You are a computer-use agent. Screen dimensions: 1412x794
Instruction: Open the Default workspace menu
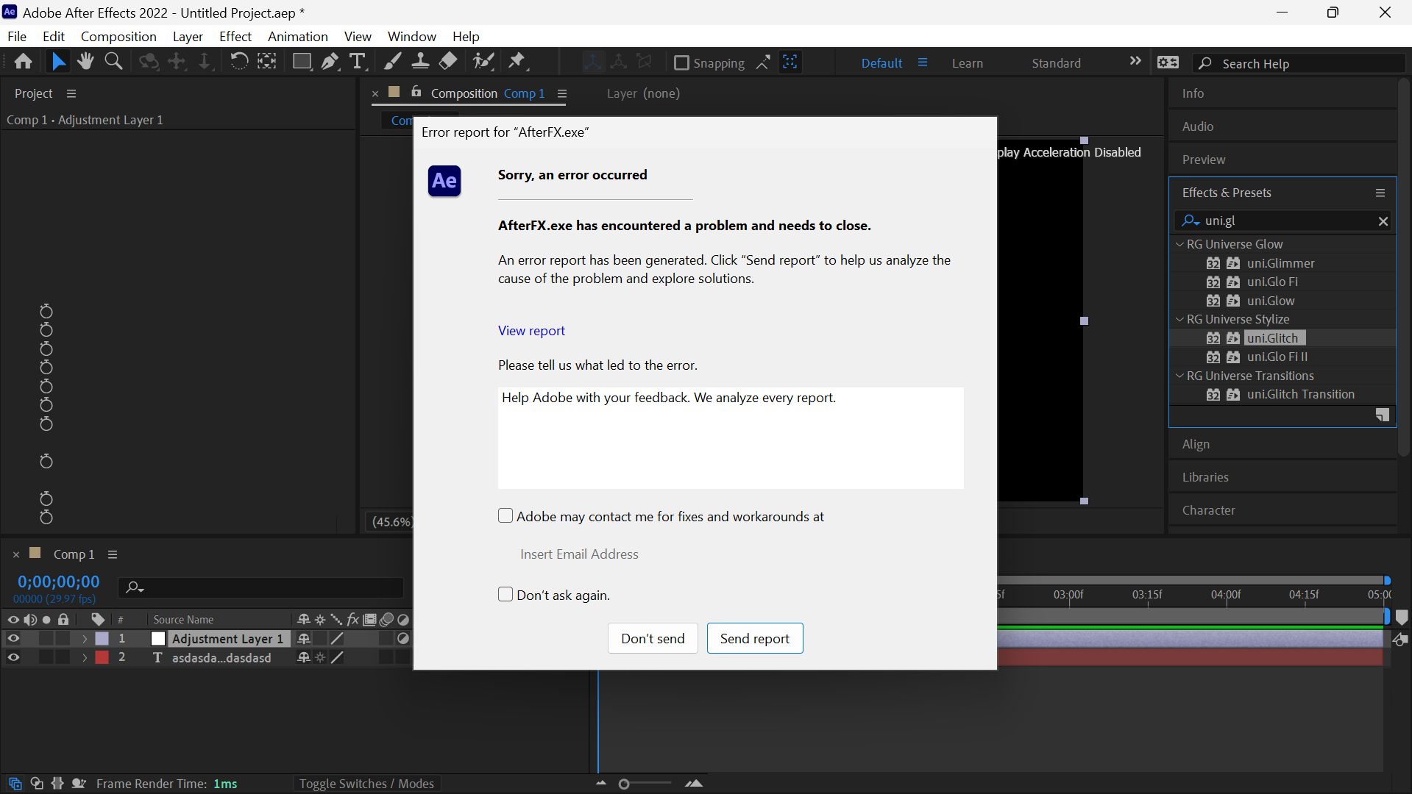click(922, 62)
